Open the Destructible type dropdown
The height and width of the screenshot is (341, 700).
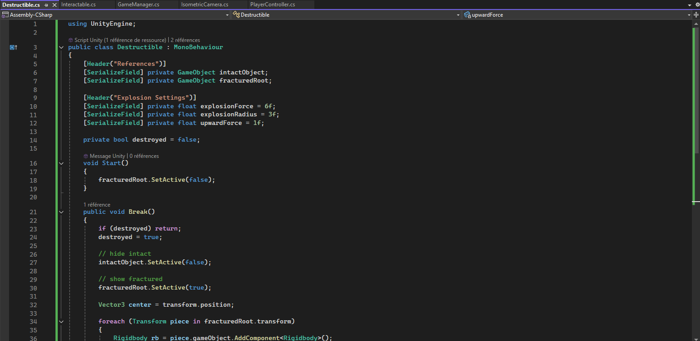click(x=458, y=15)
